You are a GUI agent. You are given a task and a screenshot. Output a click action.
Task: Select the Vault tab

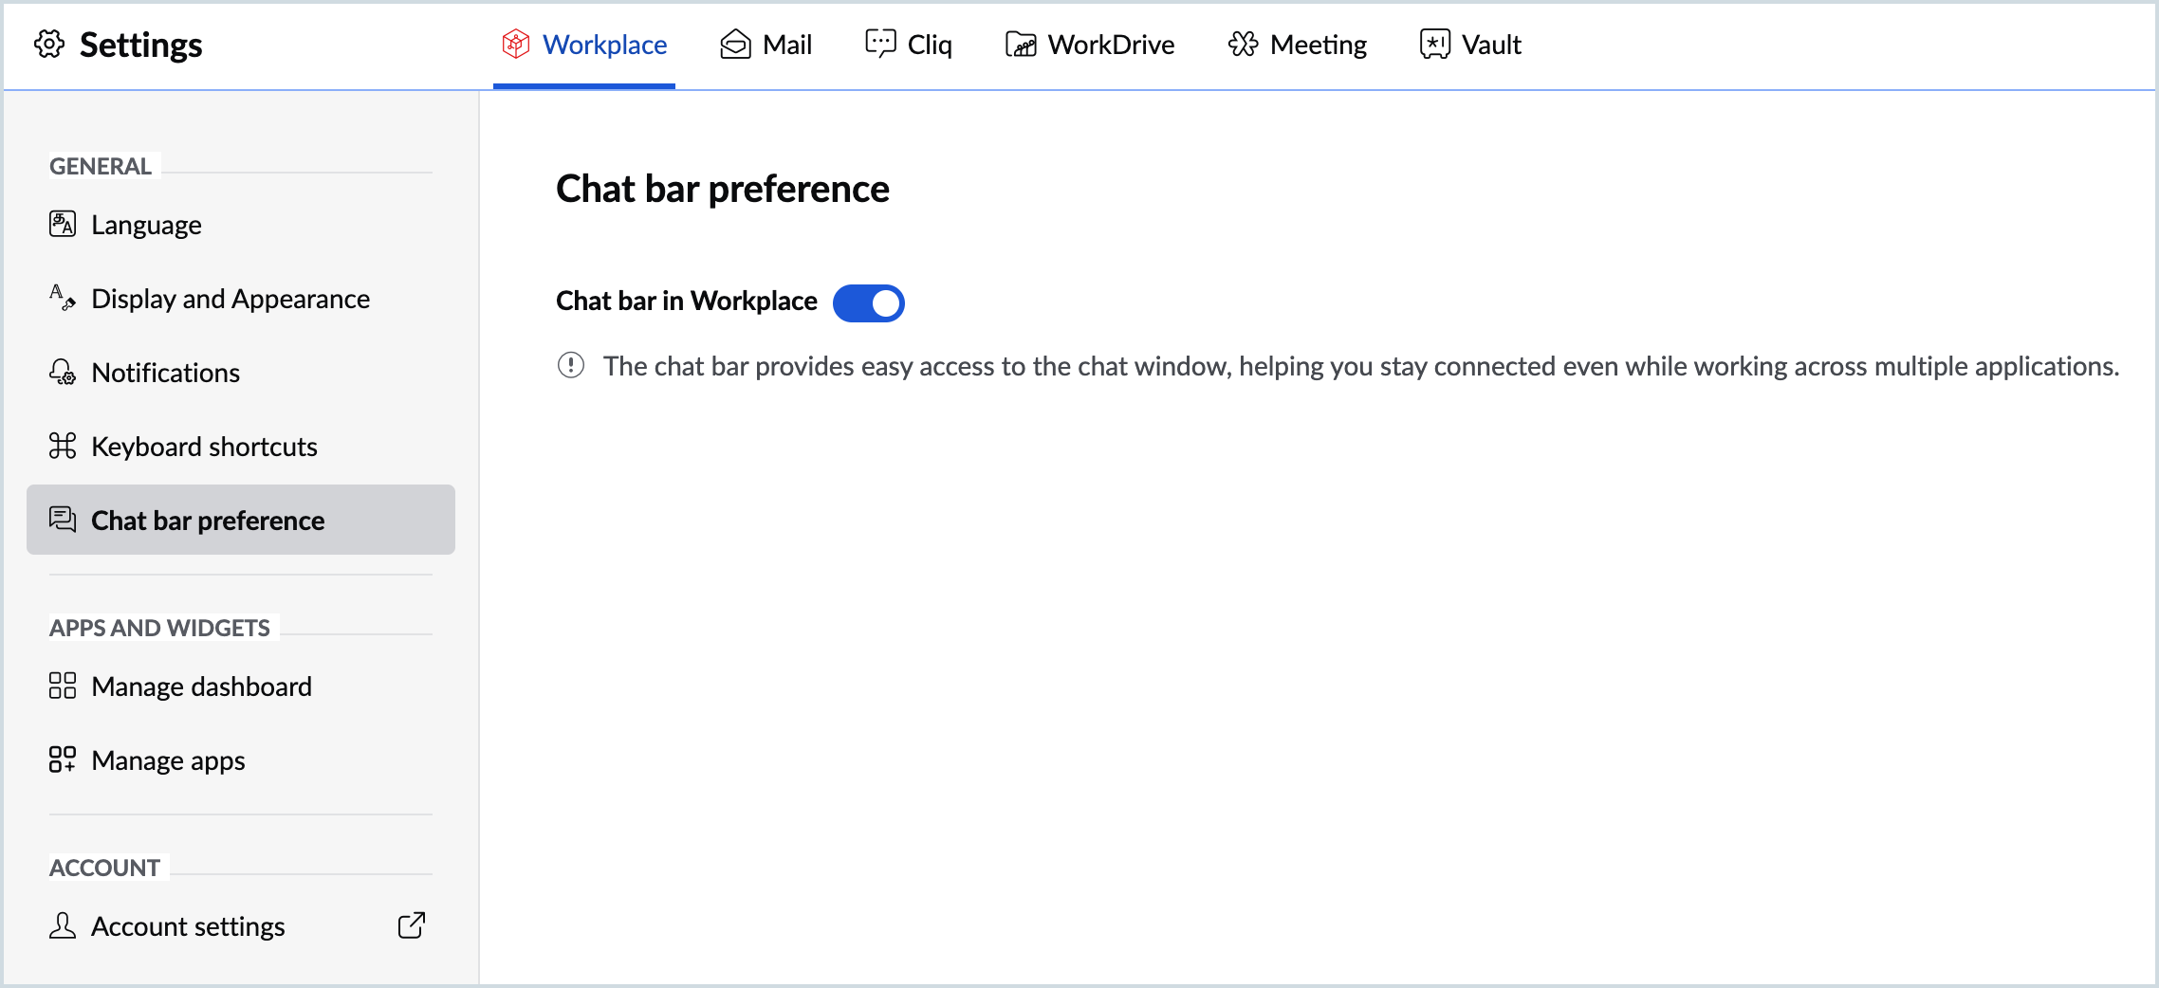(x=1470, y=45)
